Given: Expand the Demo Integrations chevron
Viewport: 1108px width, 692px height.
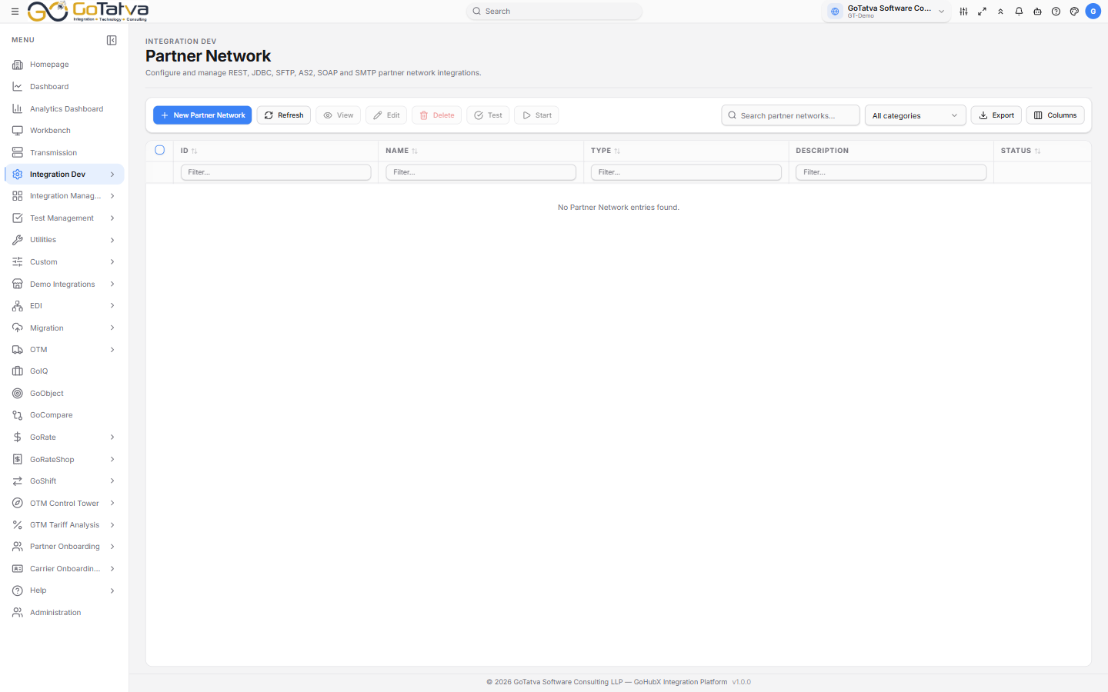Looking at the screenshot, I should coord(112,284).
